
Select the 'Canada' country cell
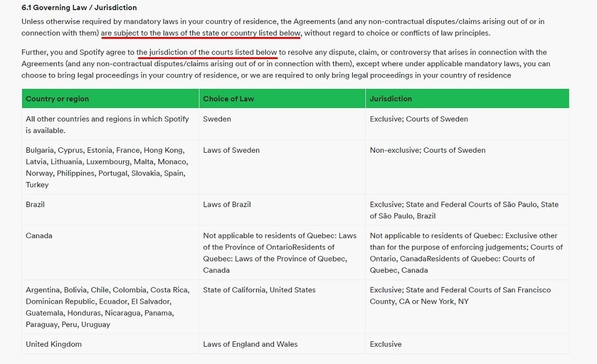(x=110, y=253)
